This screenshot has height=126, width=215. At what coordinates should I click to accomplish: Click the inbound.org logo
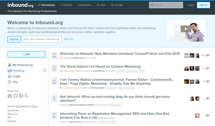20,5
